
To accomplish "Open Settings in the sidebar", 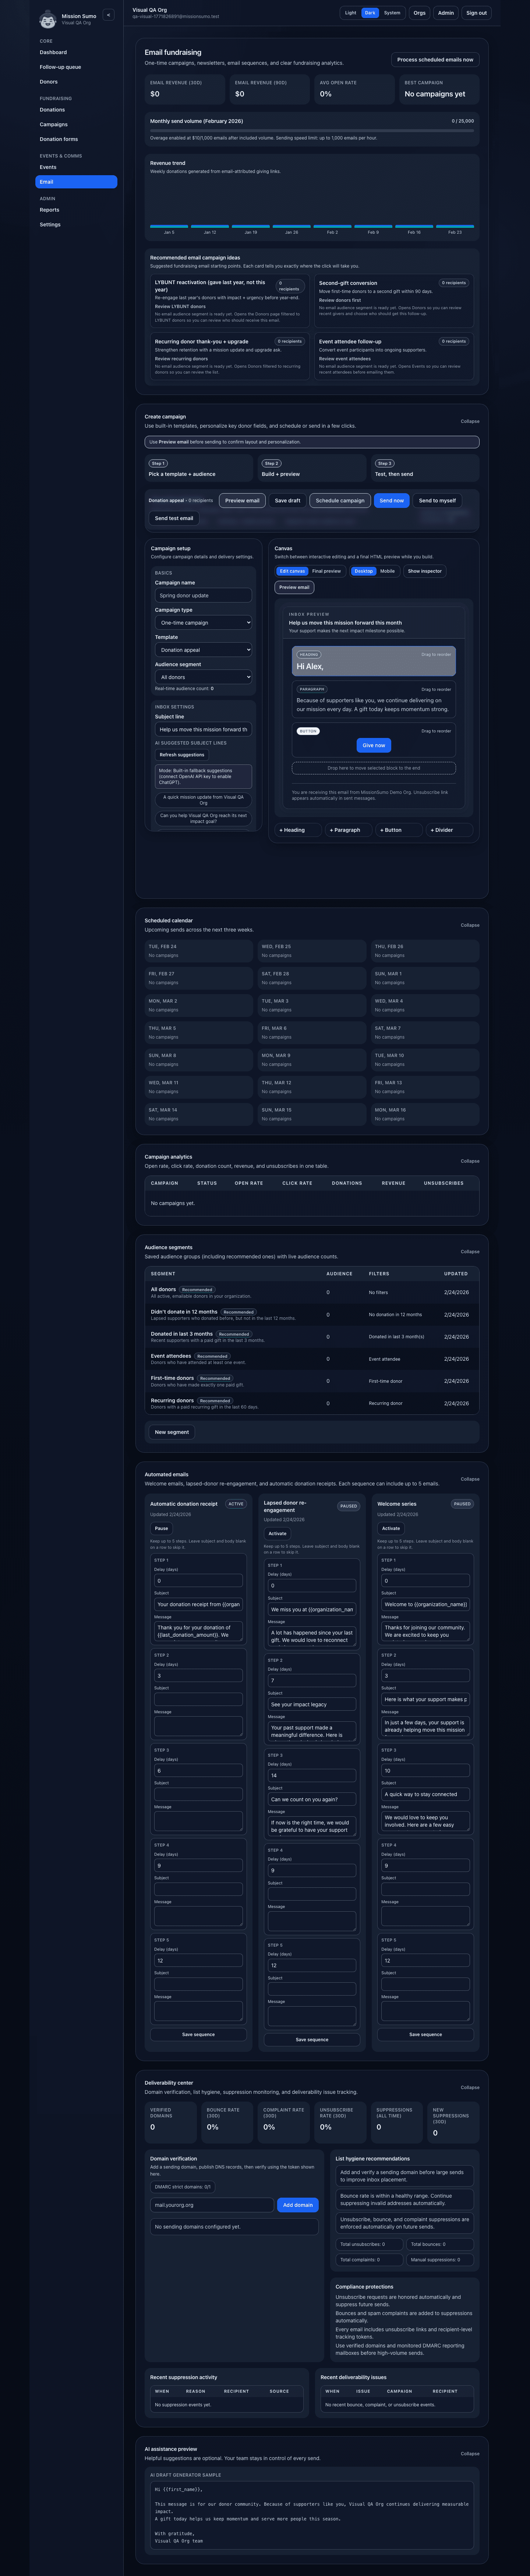I will (76, 225).
